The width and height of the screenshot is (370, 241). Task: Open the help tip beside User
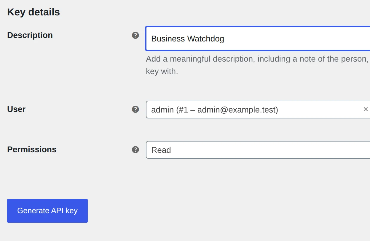135,110
